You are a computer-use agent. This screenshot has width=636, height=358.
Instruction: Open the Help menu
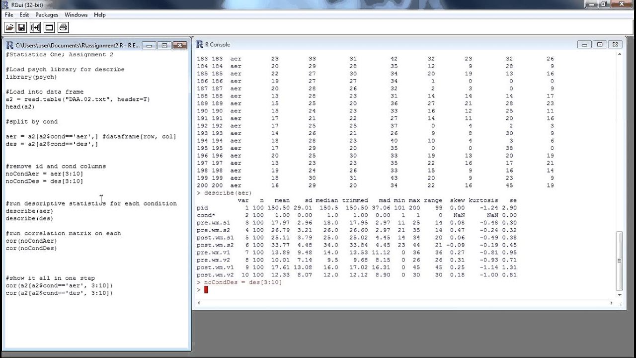(100, 15)
